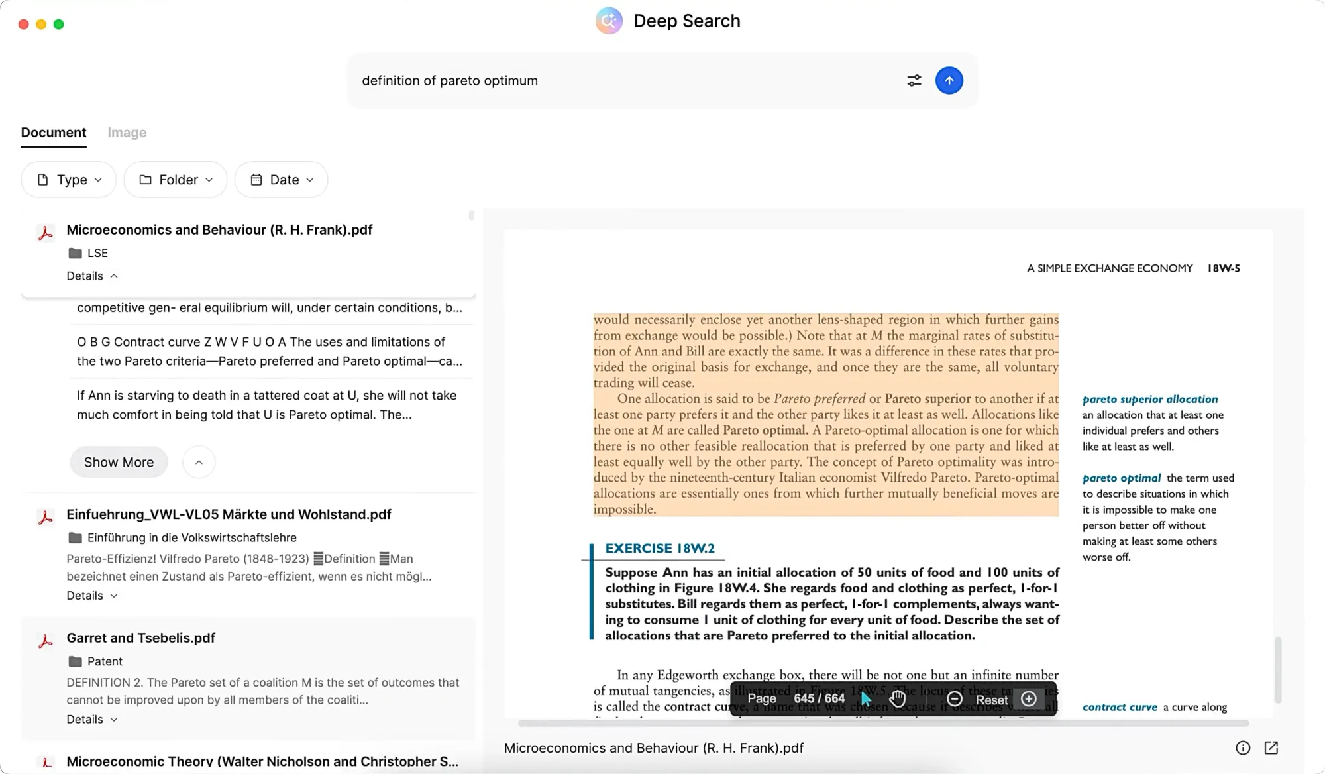This screenshot has width=1325, height=774.
Task: Open Microeconomic Theory (Walter Nicholson) result
Action: tap(262, 761)
